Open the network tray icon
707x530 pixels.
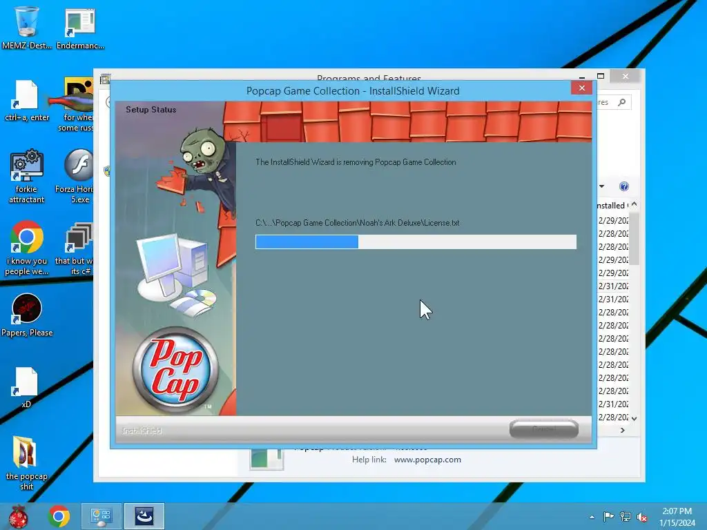626,517
